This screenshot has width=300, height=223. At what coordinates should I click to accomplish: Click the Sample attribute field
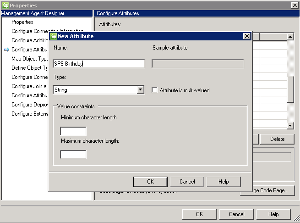point(198,64)
